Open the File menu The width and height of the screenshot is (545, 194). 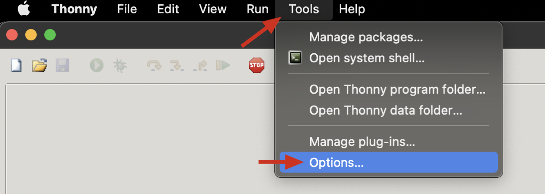[127, 9]
